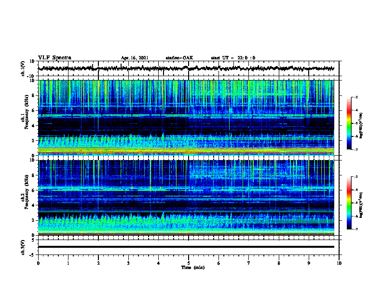
Task: Click the "4" kHz tick of ch.1
Action: [x=33, y=126]
